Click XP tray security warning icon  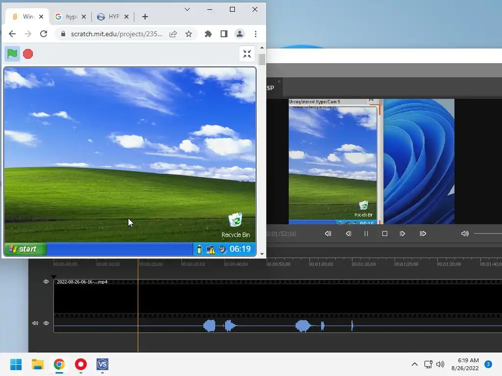(211, 249)
